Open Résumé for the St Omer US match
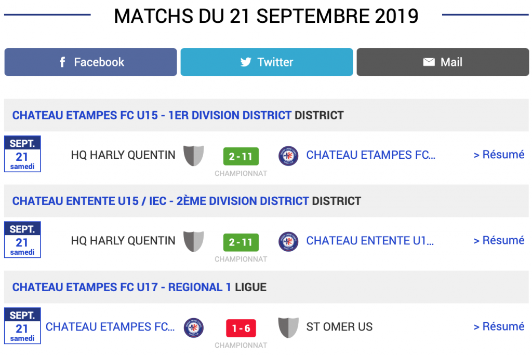The height and width of the screenshot is (356, 532). [499, 327]
